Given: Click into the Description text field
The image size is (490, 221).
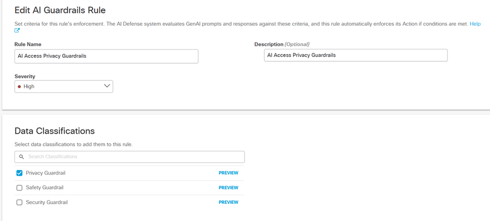Looking at the screenshot, I should [356, 55].
